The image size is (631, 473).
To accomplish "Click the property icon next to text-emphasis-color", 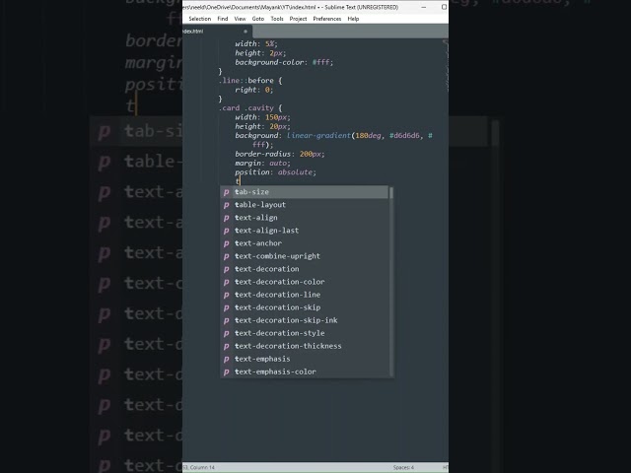I will coord(226,372).
